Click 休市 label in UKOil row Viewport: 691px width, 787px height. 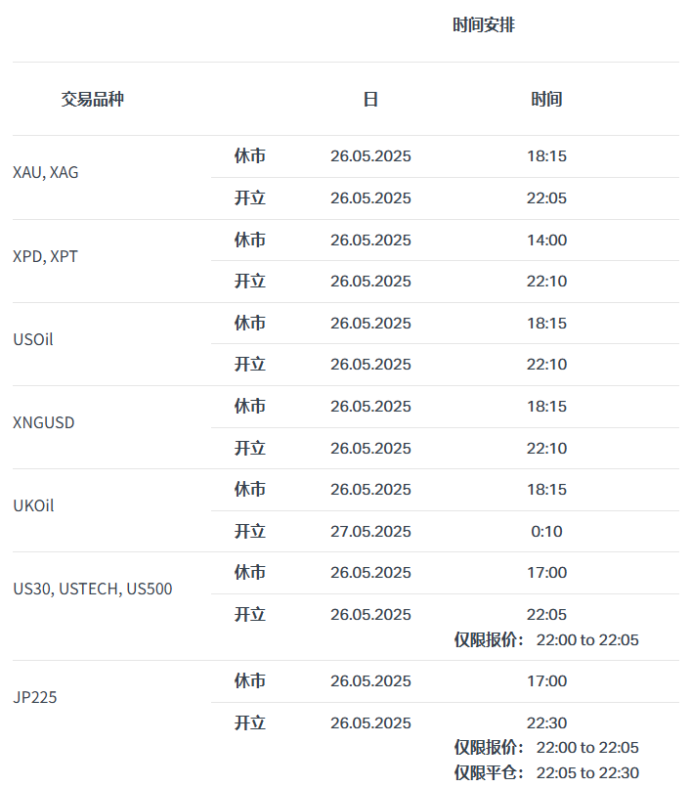(x=249, y=489)
